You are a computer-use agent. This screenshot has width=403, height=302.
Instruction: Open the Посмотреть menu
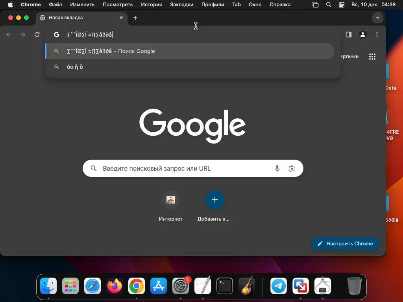[118, 4]
